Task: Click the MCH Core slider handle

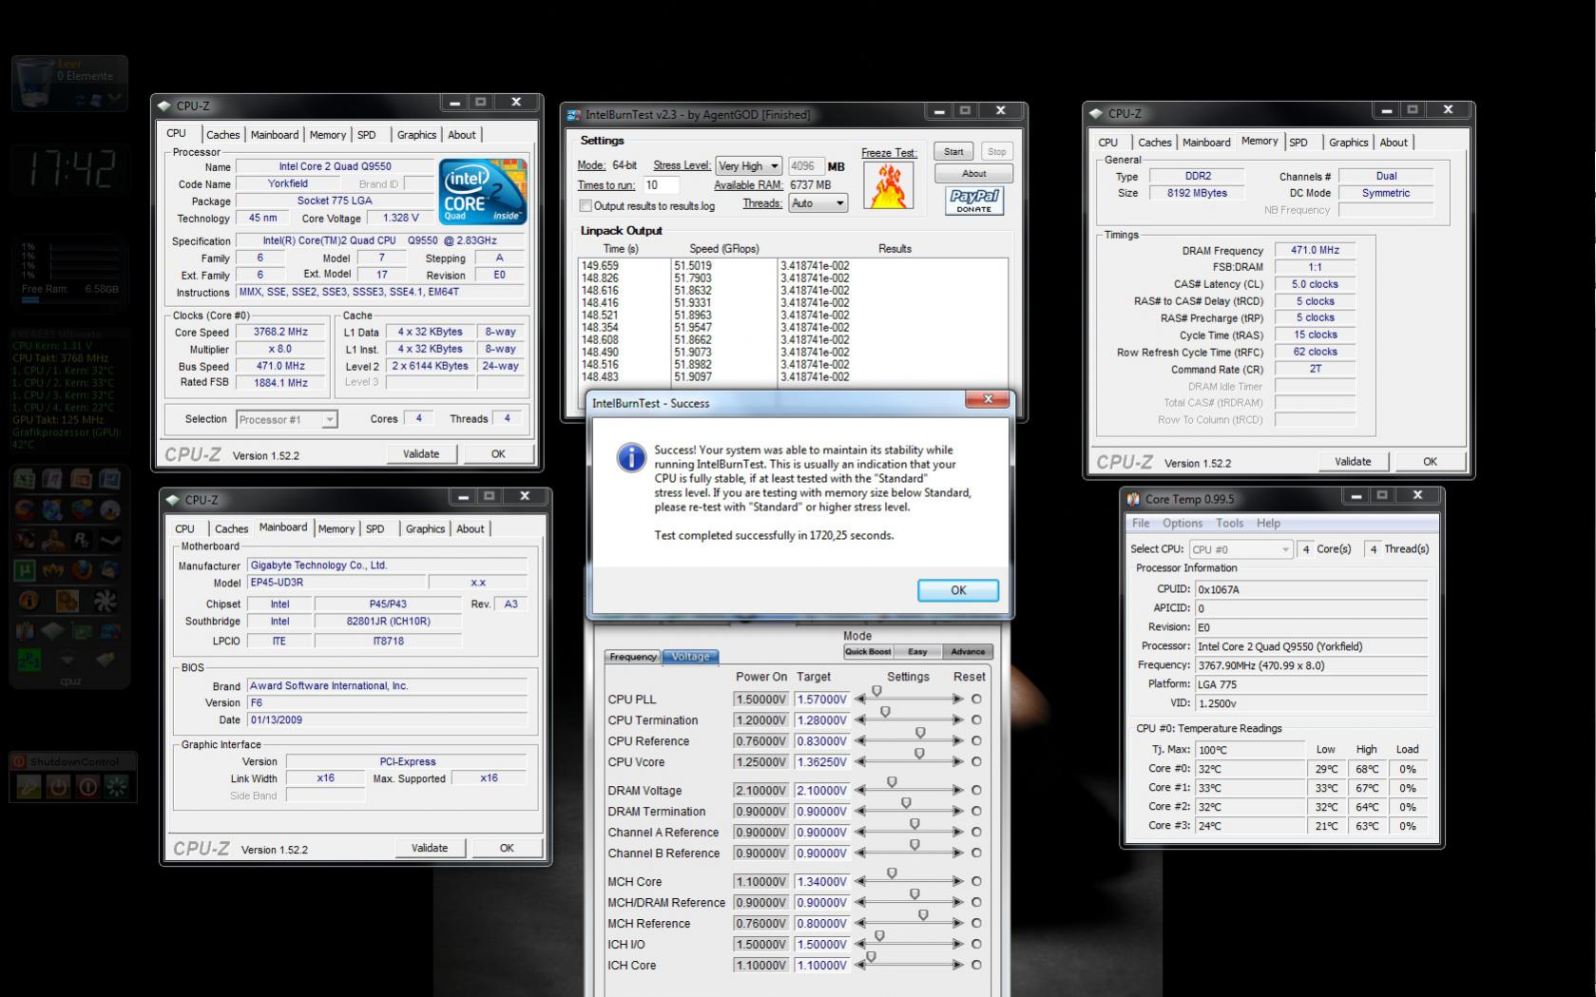Action: (892, 873)
